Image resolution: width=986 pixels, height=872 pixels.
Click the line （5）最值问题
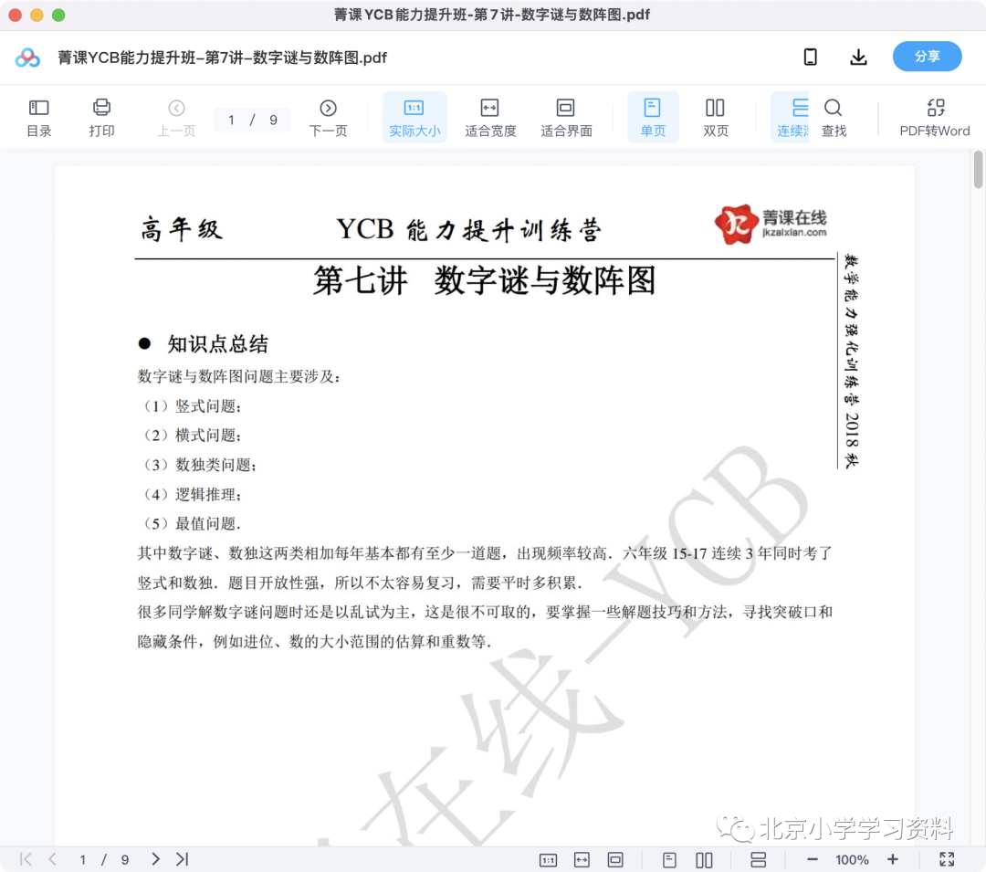click(191, 523)
